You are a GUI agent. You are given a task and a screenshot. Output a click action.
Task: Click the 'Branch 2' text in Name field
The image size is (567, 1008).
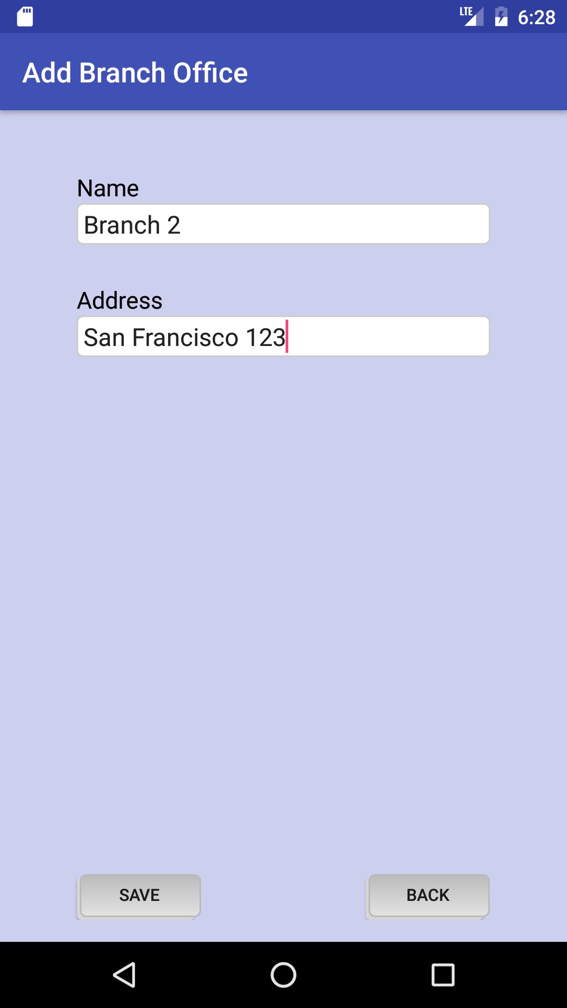(132, 225)
